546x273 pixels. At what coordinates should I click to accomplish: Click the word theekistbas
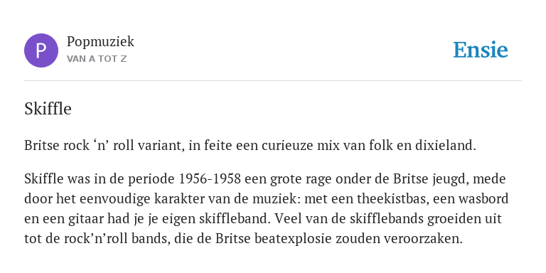[x=392, y=199]
